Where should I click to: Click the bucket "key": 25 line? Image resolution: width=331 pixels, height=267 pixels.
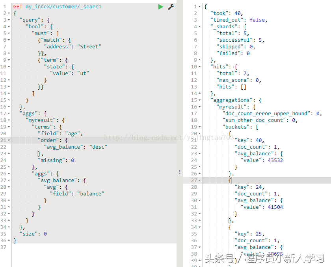(249, 234)
